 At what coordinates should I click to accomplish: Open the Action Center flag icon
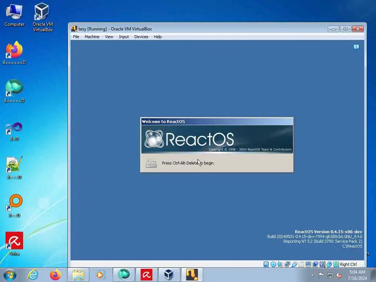pyautogui.click(x=321, y=275)
